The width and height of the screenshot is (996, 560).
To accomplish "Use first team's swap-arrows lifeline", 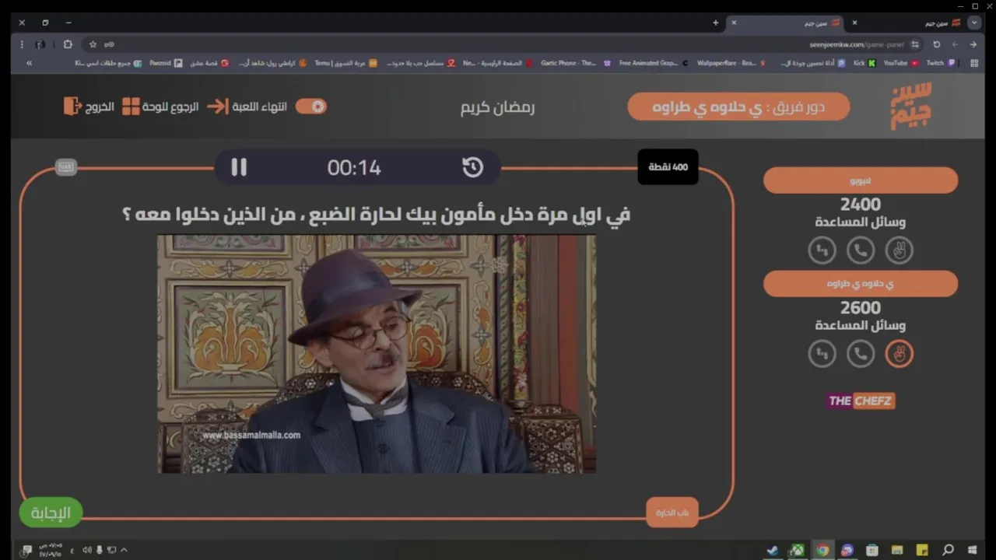I will [x=822, y=250].
